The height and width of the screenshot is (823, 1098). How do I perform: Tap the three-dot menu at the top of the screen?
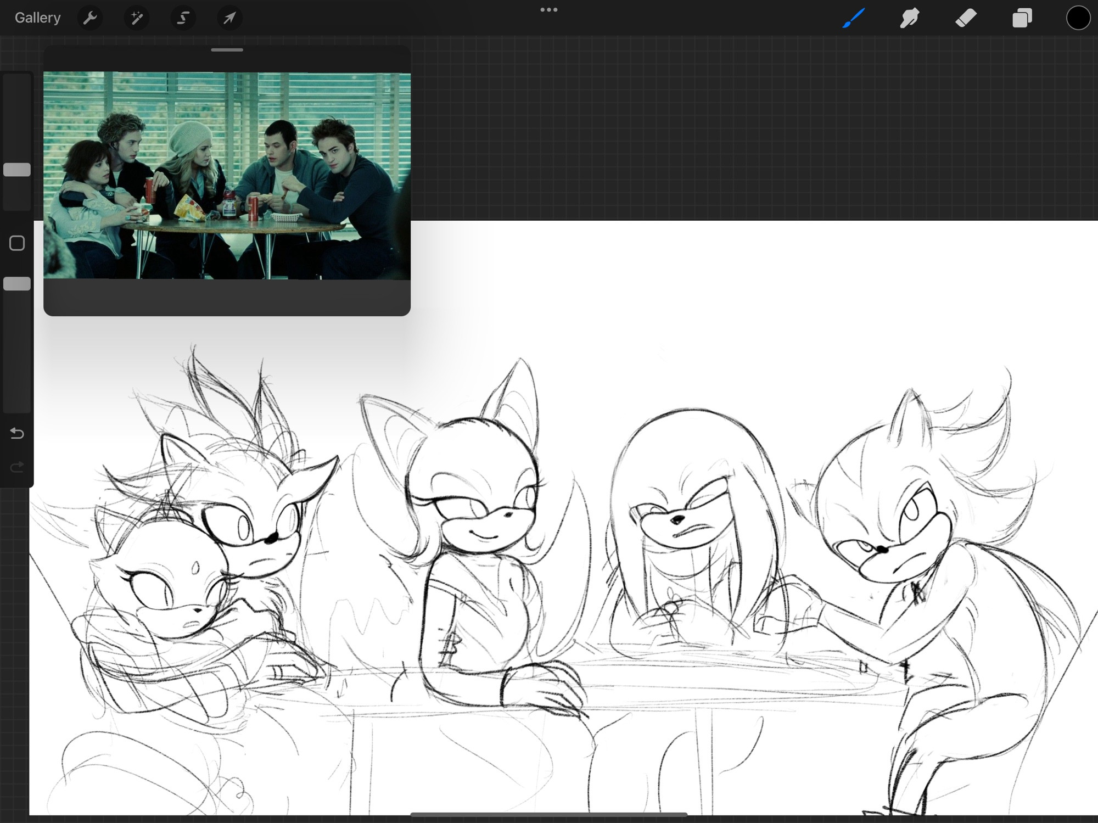pyautogui.click(x=549, y=9)
